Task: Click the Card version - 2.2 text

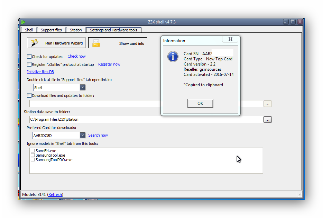Action: coord(200,64)
